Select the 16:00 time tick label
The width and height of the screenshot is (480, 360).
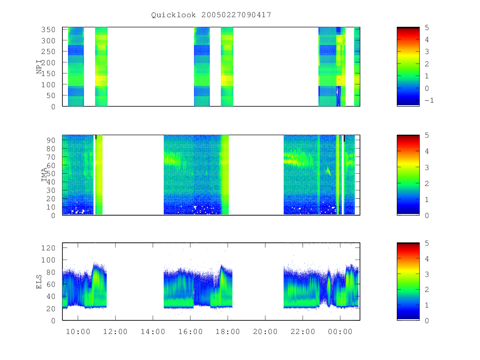pyautogui.click(x=190, y=332)
